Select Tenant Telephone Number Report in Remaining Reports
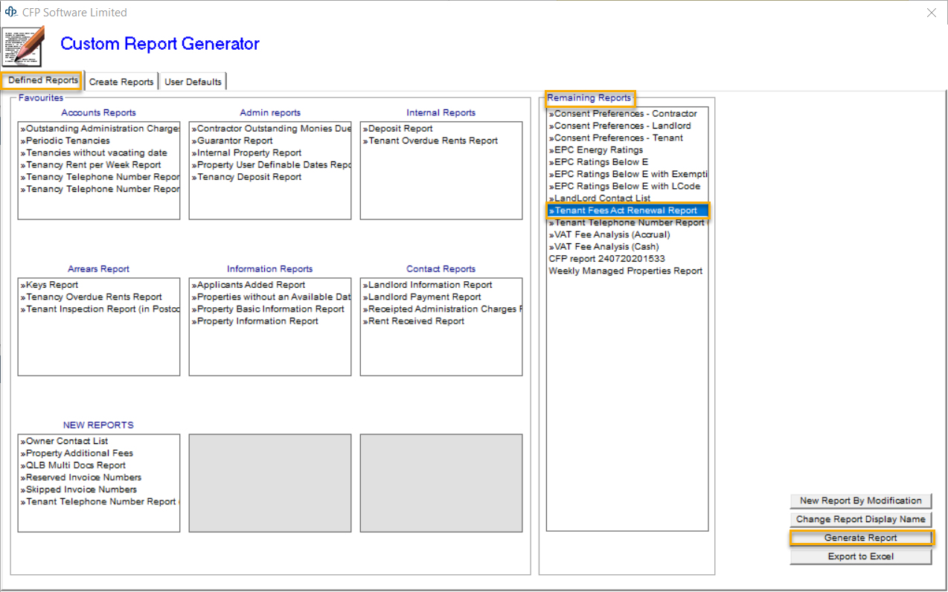This screenshot has height=592, width=948. point(627,222)
